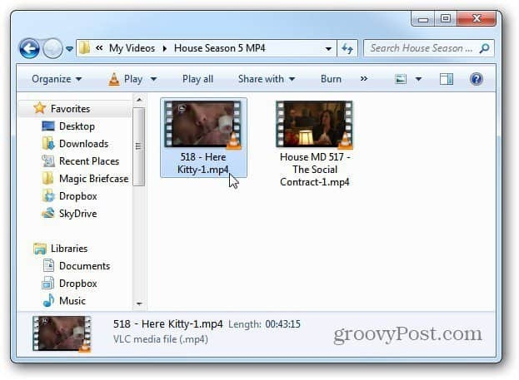This screenshot has width=519, height=380.
Task: Click the search magnifier icon
Action: tap(484, 48)
